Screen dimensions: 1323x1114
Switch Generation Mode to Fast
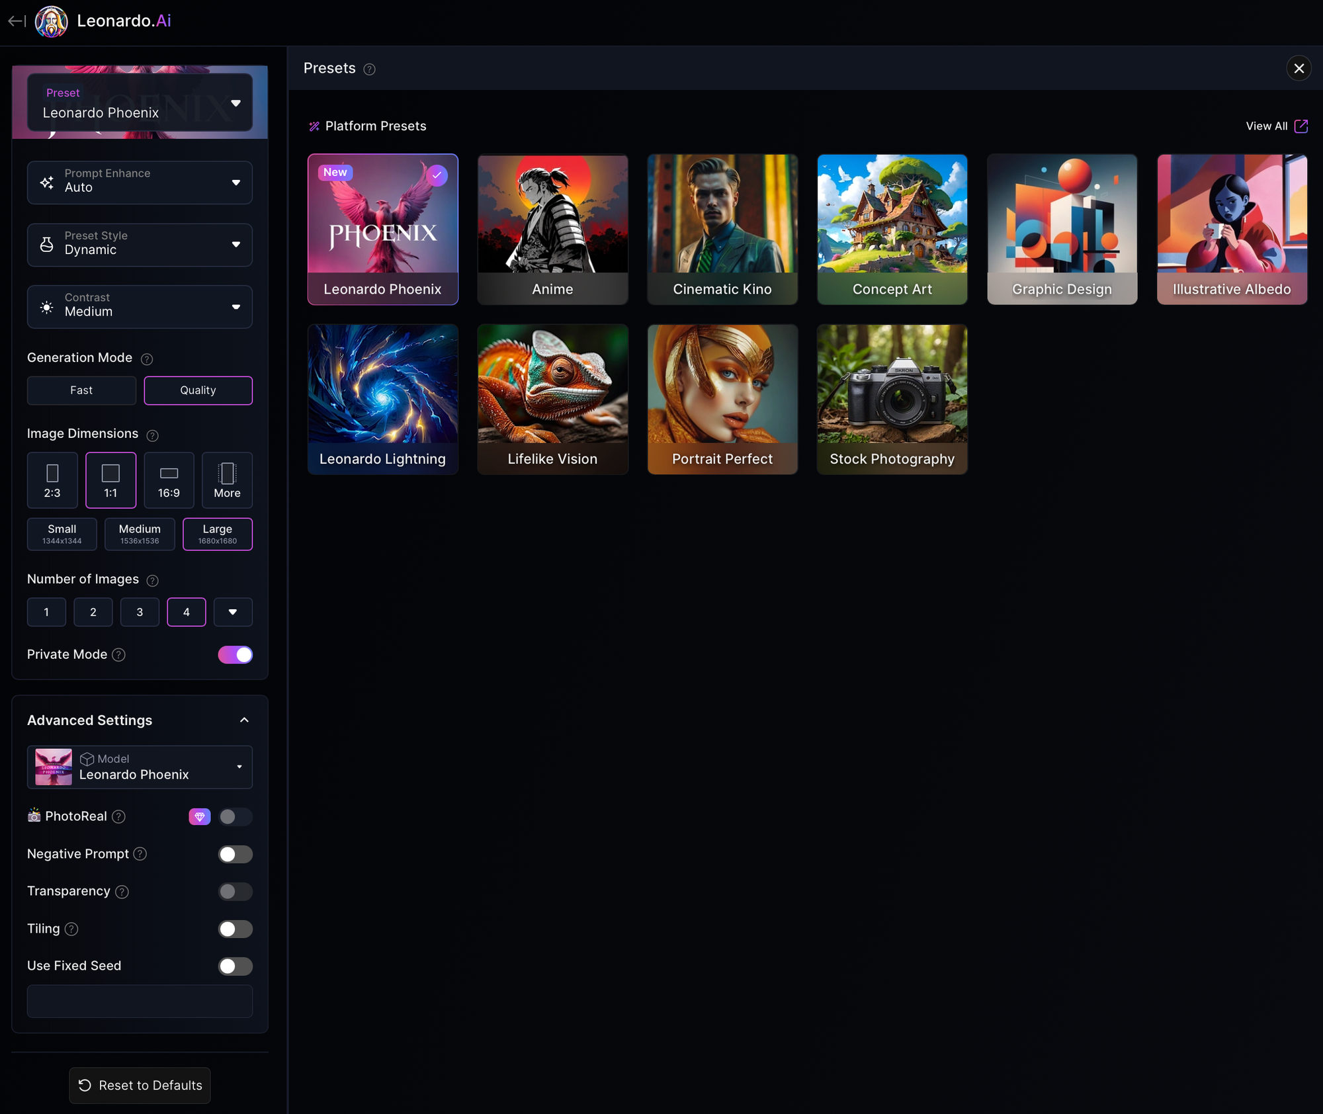(x=81, y=390)
